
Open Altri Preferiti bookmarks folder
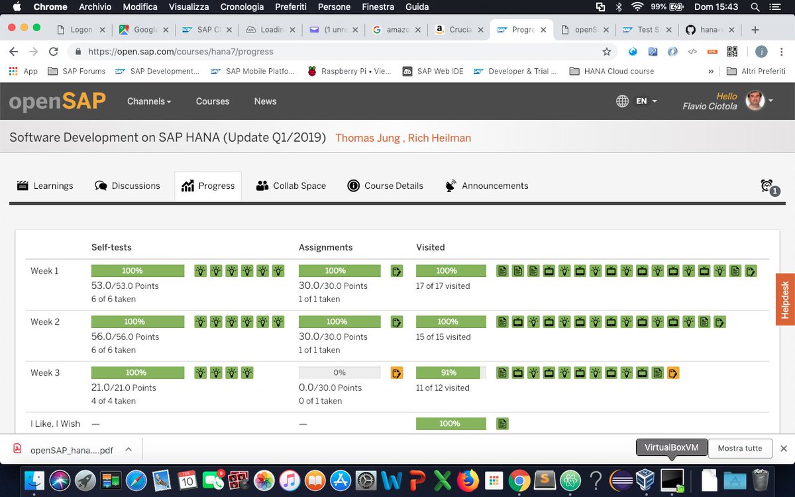pos(755,72)
